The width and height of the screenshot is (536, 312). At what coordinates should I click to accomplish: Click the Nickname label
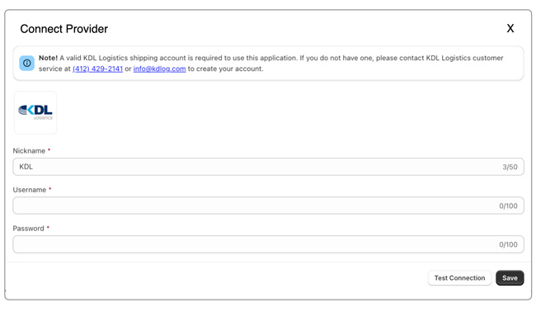(29, 151)
